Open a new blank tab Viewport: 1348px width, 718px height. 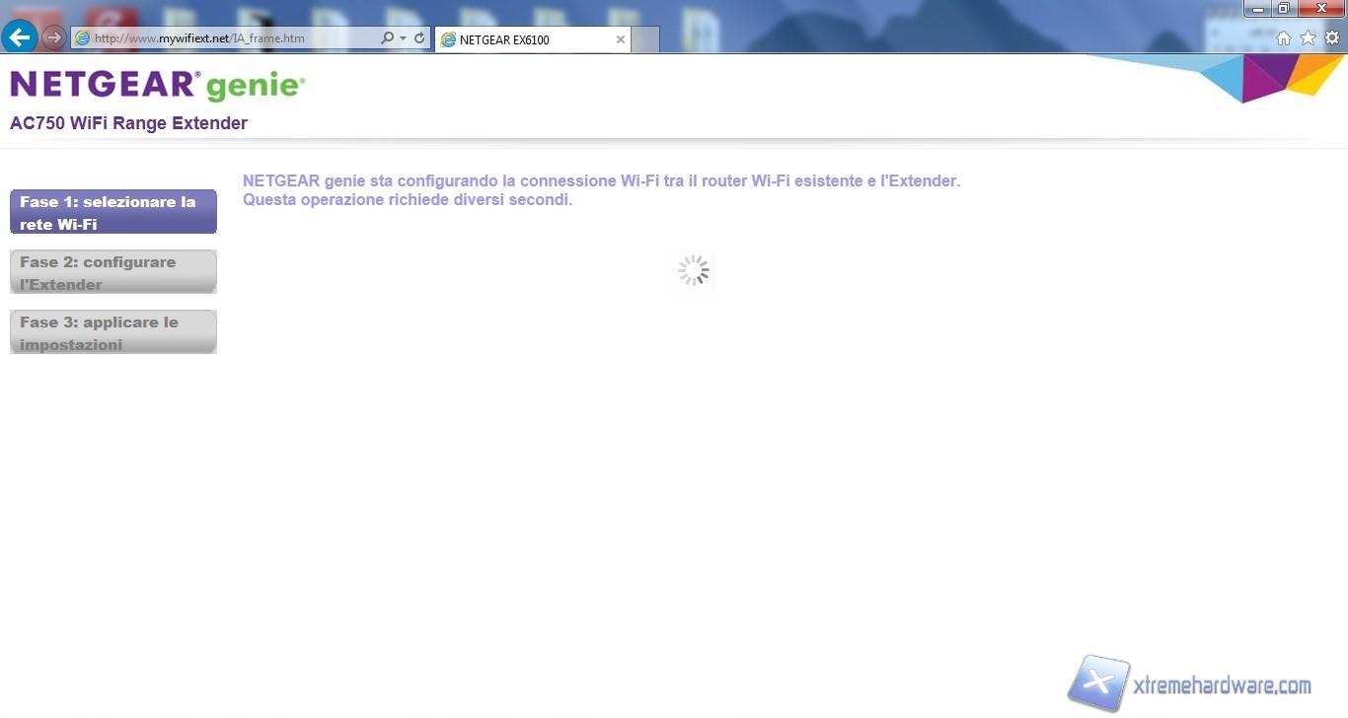click(x=645, y=40)
